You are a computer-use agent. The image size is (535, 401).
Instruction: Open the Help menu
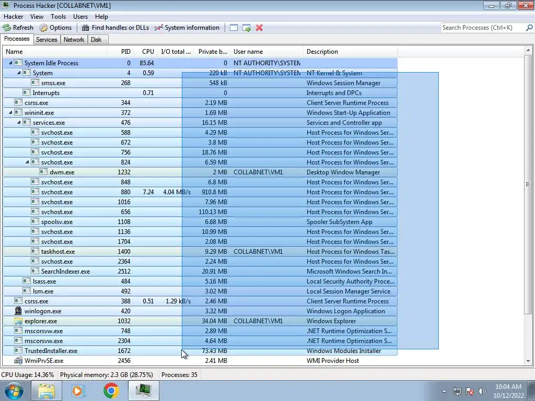click(101, 16)
